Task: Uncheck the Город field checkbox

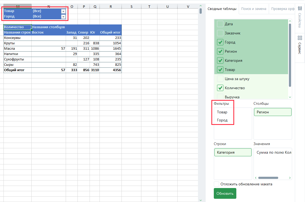Action: 220,42
